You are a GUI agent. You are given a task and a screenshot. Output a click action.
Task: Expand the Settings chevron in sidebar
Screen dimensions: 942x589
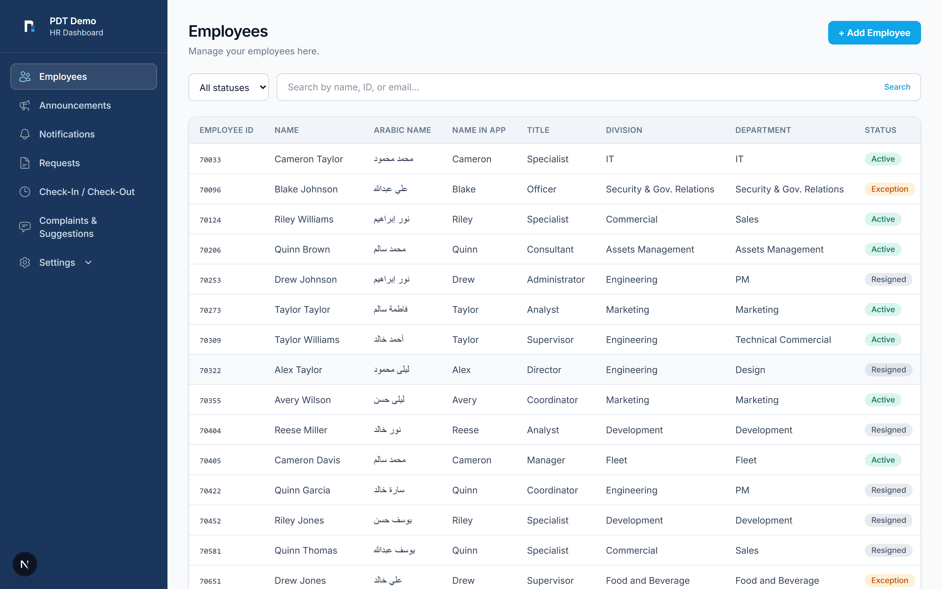point(88,262)
